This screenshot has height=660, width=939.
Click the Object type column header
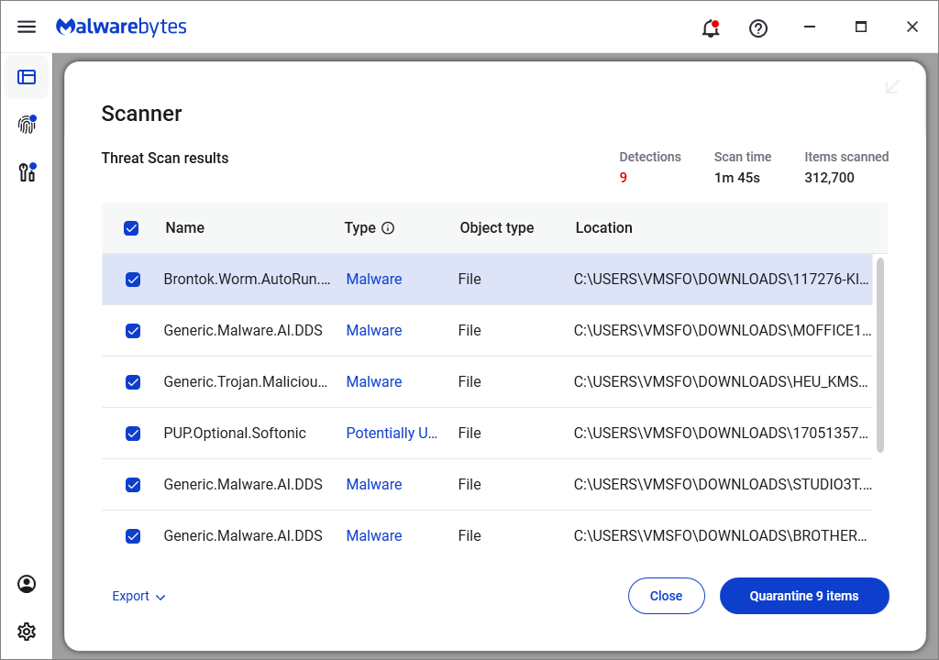496,227
